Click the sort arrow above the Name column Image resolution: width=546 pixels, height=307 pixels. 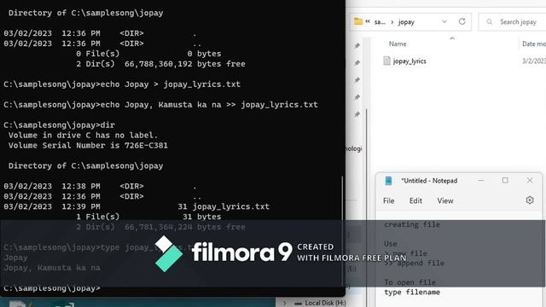(452, 38)
